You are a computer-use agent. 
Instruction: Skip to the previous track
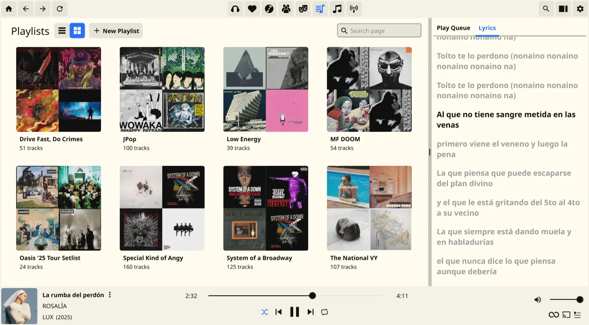(x=278, y=312)
